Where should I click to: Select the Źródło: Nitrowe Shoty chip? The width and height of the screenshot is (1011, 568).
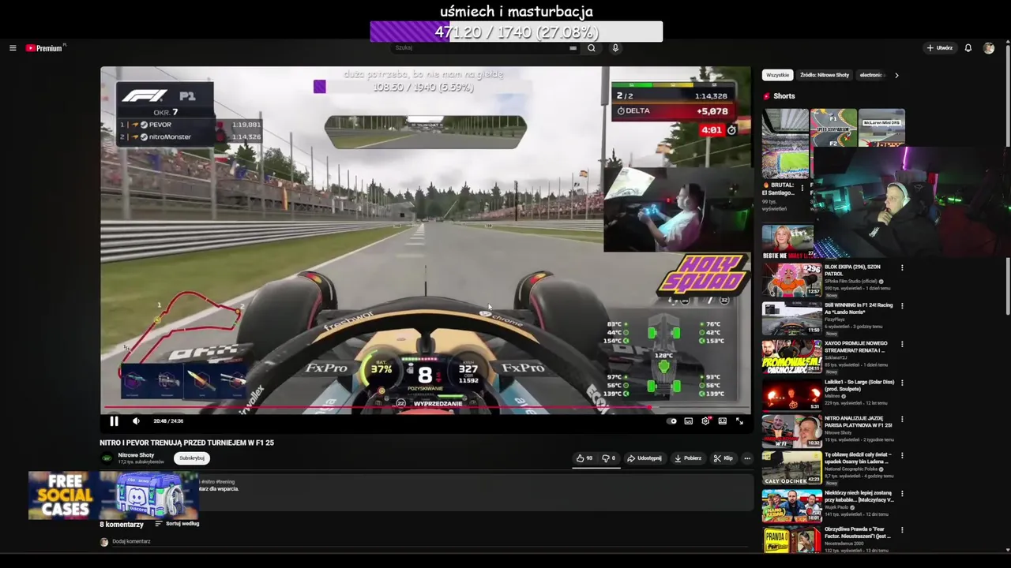click(825, 75)
